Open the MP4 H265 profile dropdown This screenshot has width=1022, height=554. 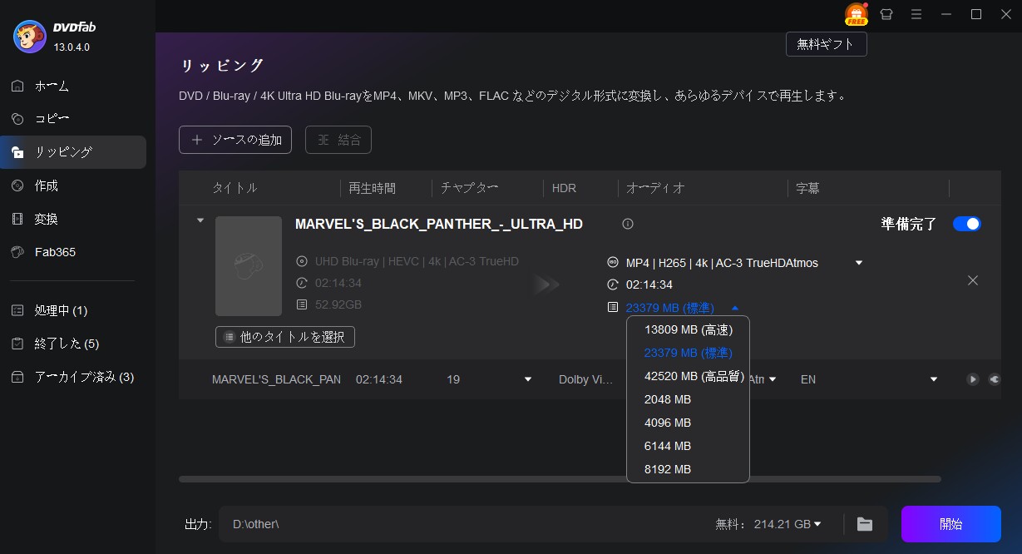click(x=859, y=263)
